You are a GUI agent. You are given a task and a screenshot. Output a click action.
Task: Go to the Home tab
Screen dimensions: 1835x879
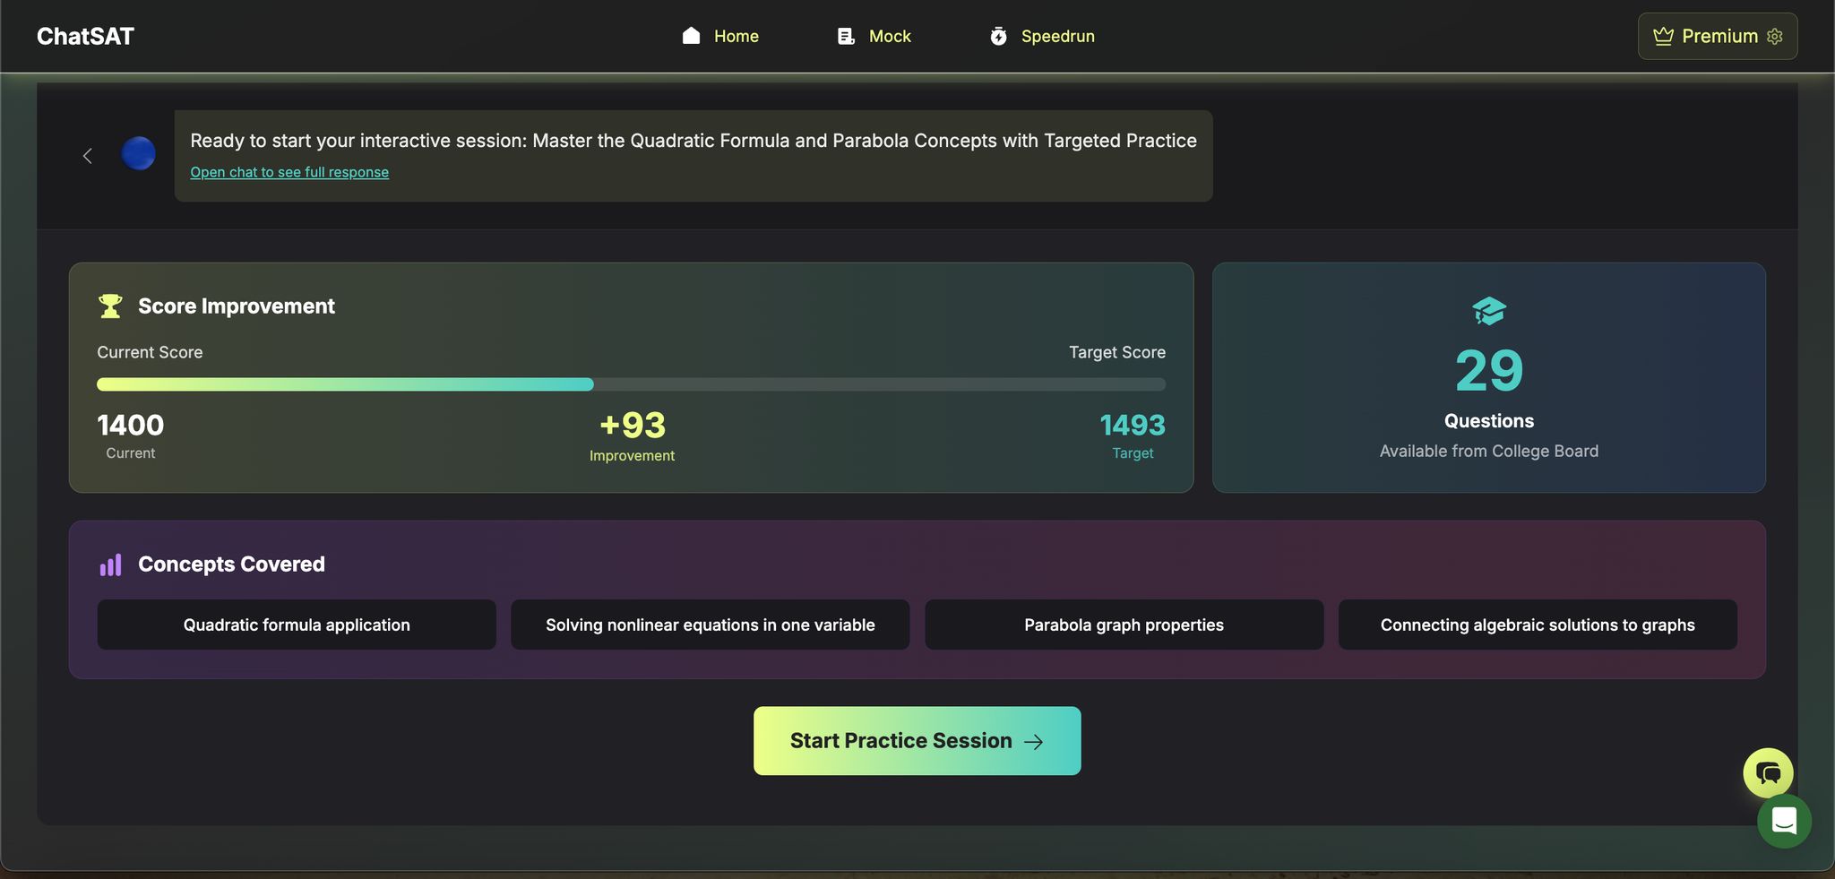coord(736,36)
